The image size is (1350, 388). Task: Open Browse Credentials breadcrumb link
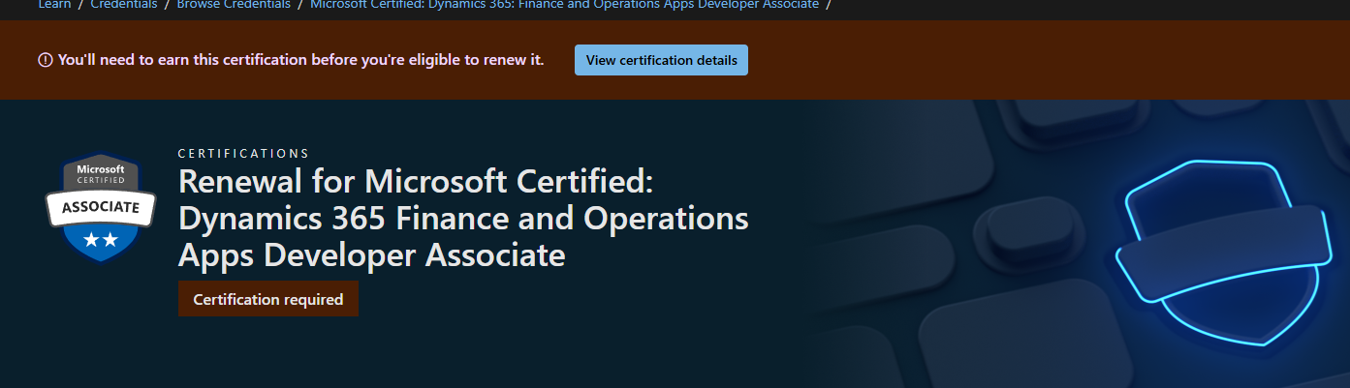(x=234, y=4)
